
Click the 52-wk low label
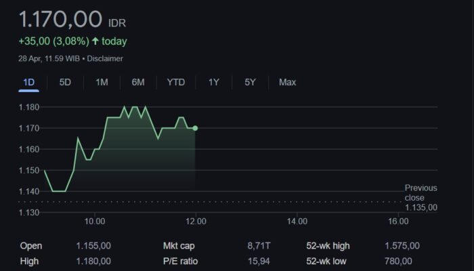(x=326, y=261)
